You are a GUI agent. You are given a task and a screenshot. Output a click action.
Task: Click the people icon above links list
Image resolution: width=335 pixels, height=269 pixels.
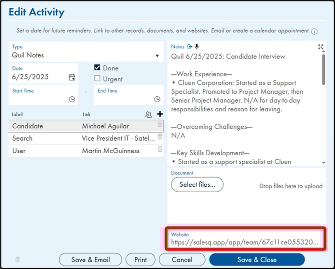pos(148,114)
